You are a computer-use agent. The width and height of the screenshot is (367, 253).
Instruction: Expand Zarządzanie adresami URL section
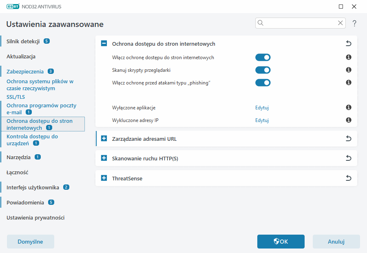click(104, 139)
